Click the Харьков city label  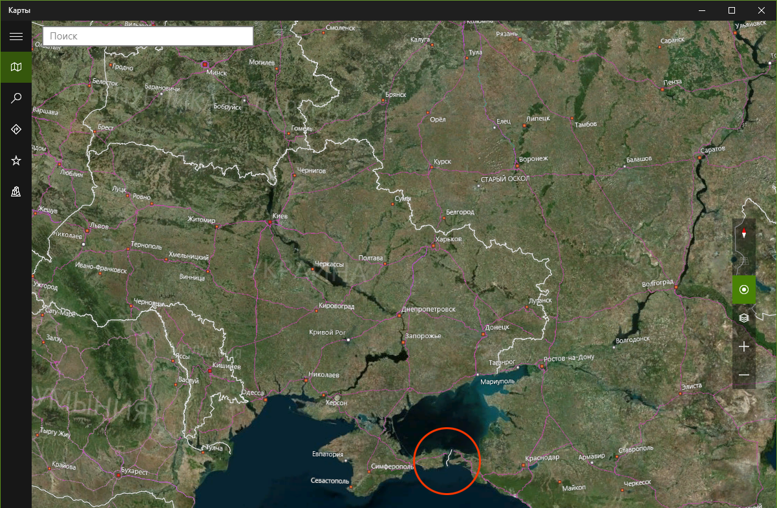[x=449, y=238]
